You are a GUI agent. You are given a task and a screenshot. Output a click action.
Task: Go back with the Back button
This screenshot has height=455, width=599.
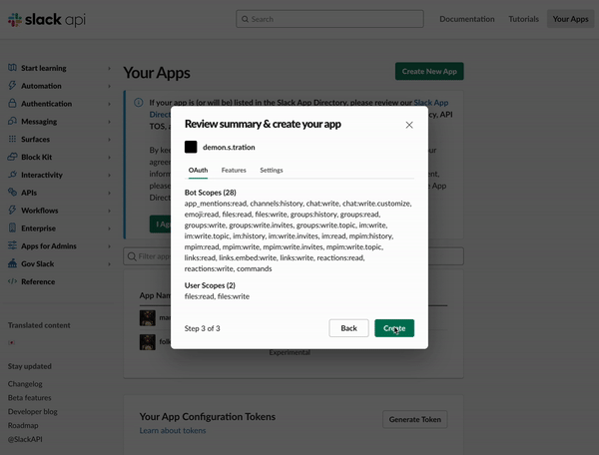coord(348,328)
